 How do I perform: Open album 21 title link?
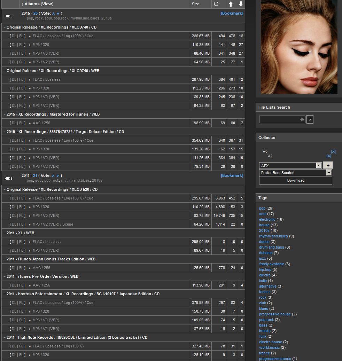pos(35,175)
